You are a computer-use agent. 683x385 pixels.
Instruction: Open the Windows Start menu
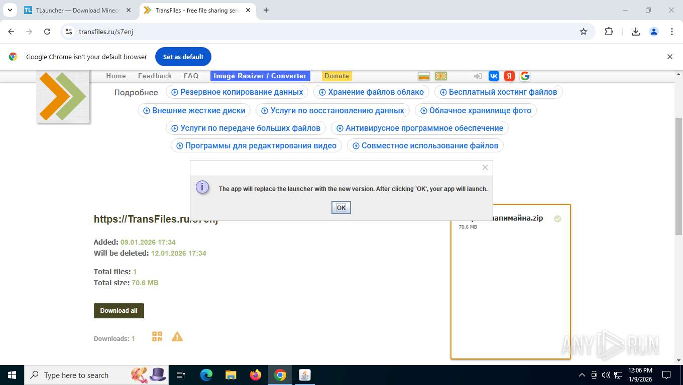11,375
